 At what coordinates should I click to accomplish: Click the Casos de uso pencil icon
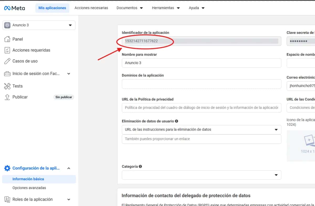tap(7, 61)
